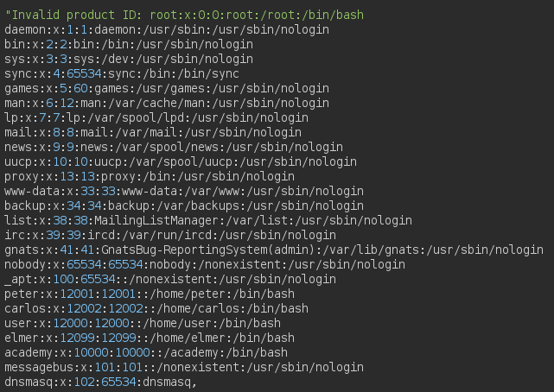This screenshot has width=554, height=392.
Task: Click the dnsmasq entry on last line
Action: coord(101,382)
